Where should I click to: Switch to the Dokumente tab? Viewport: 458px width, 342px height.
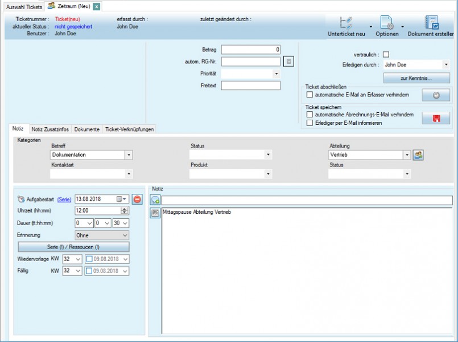coord(86,129)
